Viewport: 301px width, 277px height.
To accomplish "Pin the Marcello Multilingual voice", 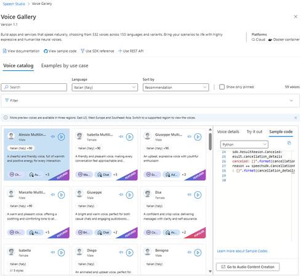I will [x=53, y=194].
